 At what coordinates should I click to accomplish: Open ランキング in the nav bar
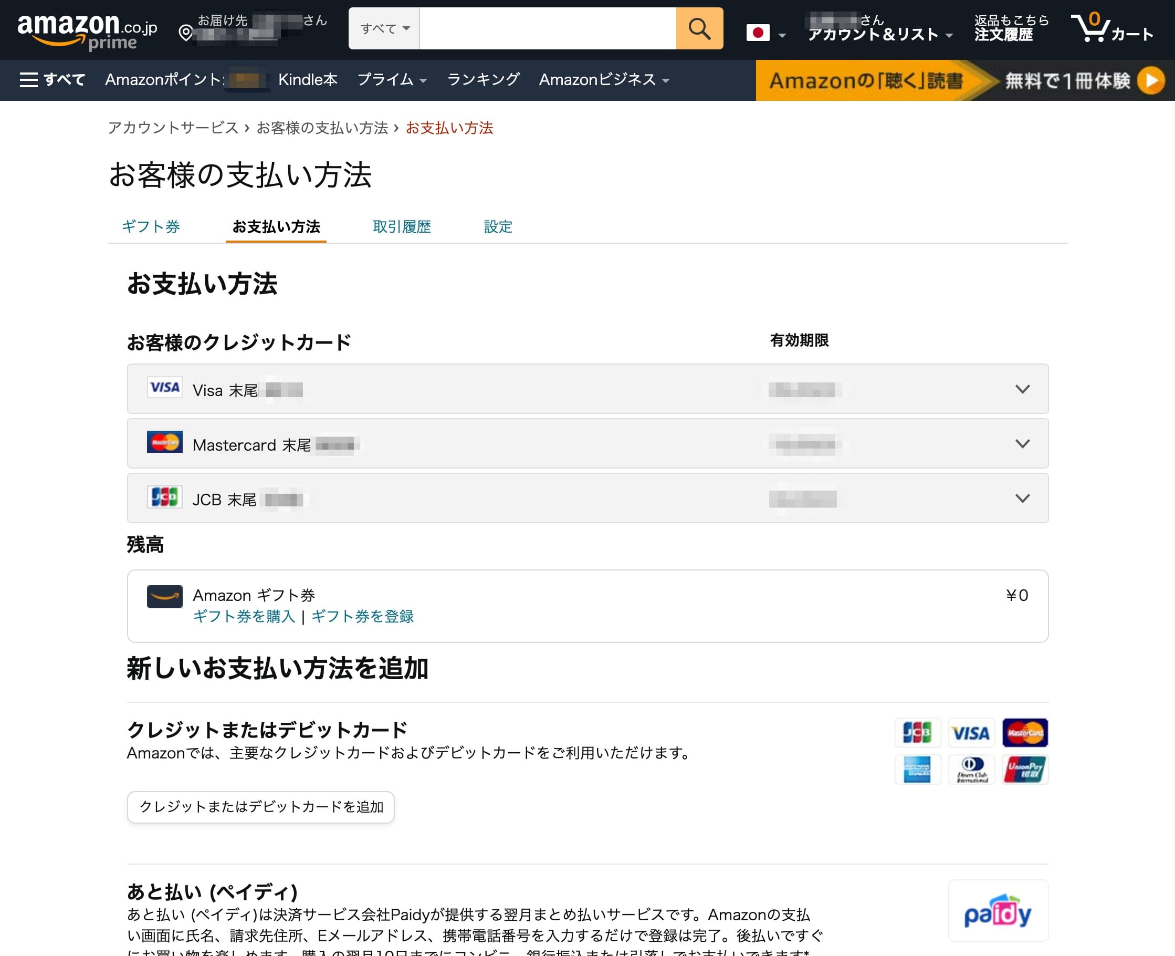[483, 80]
